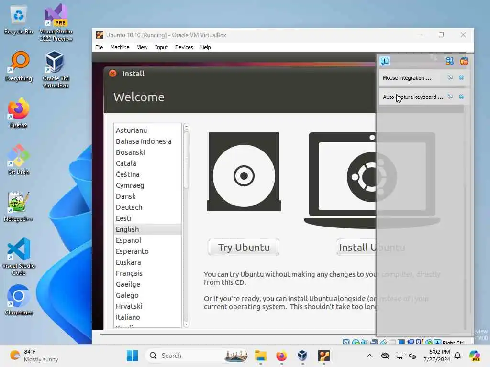Screen dimensions: 490x367
Task: Open Firefox from the taskbar
Action: coord(281,356)
